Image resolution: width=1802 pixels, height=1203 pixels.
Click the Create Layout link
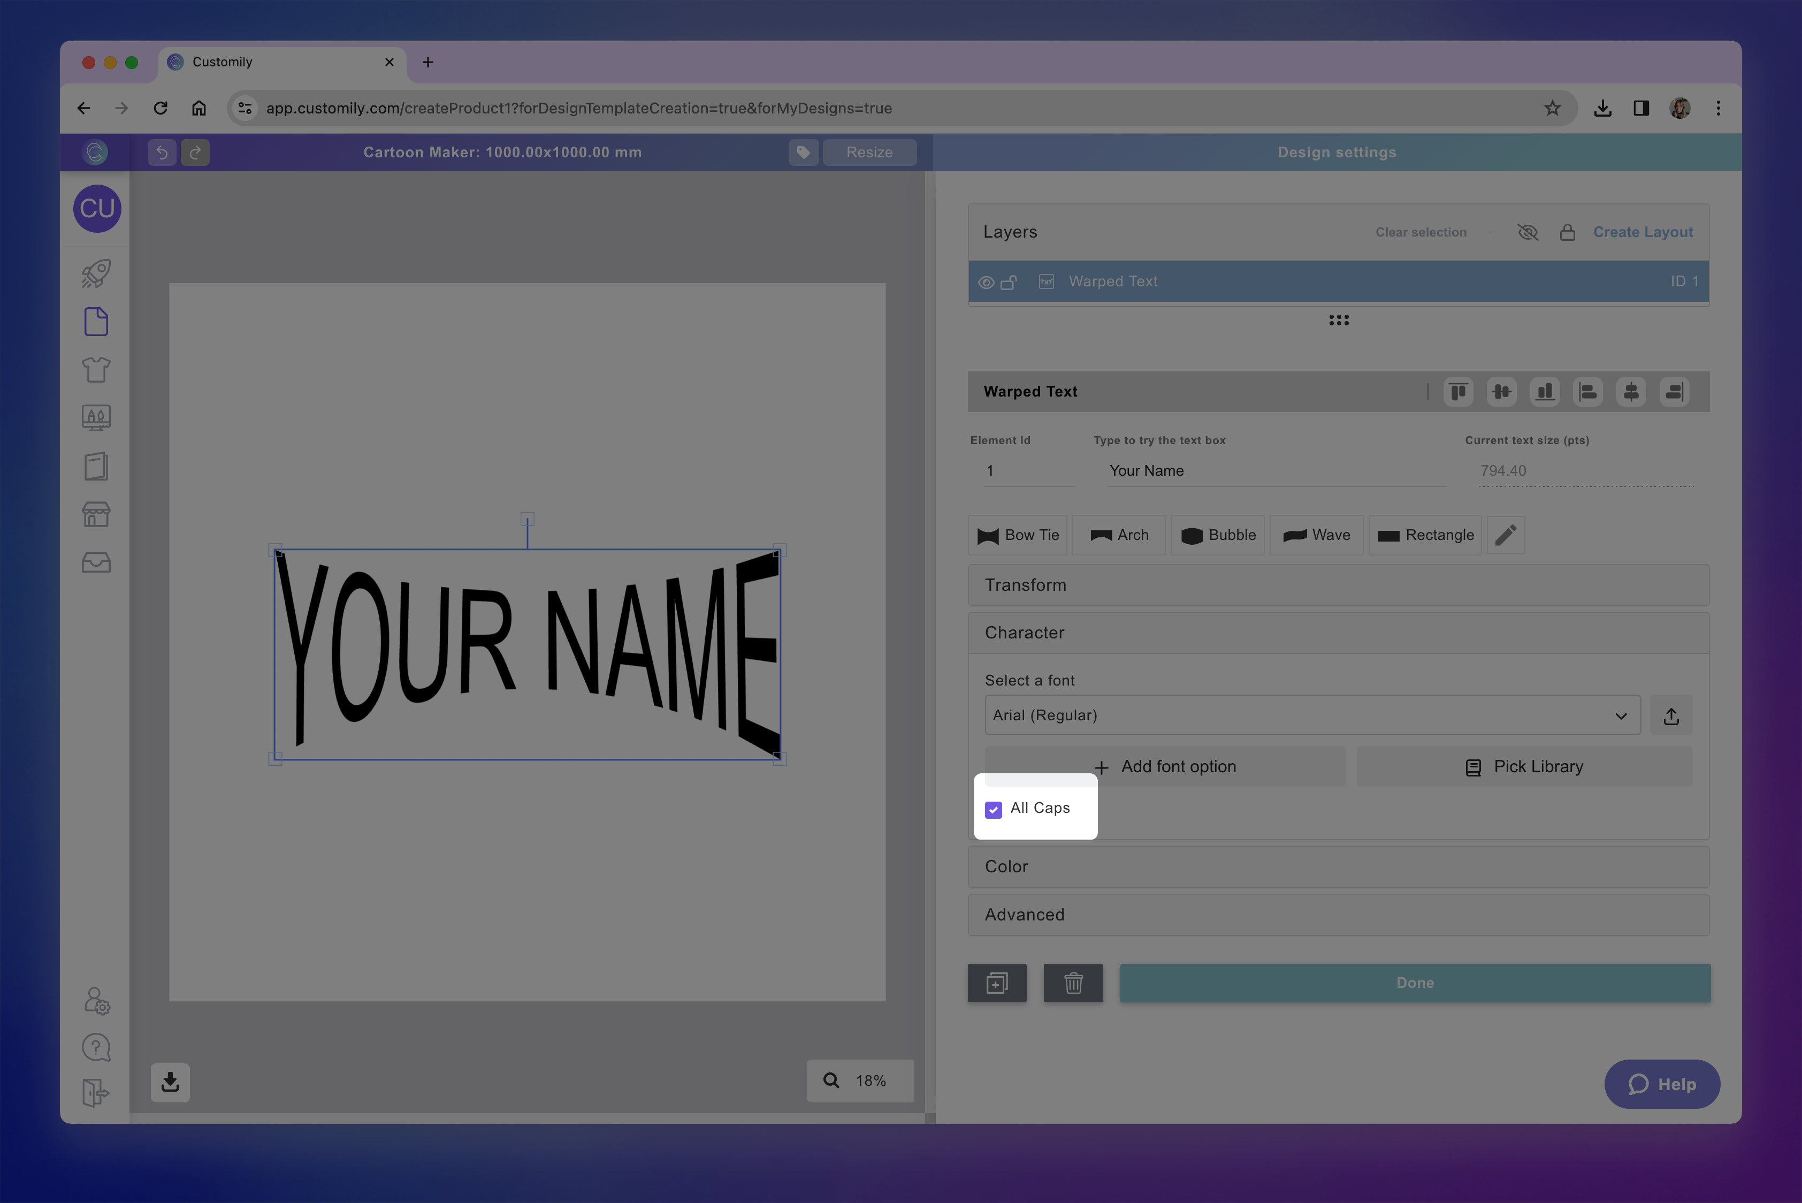click(1643, 232)
